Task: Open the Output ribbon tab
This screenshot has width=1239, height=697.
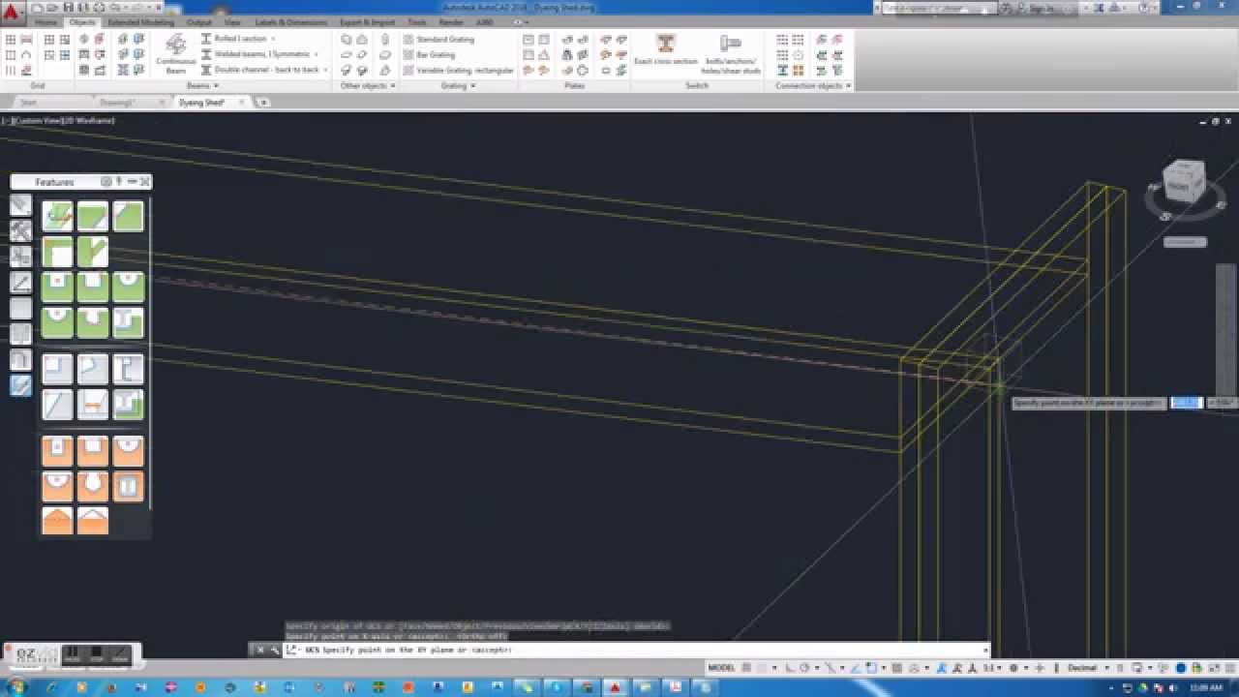Action: pyautogui.click(x=199, y=21)
